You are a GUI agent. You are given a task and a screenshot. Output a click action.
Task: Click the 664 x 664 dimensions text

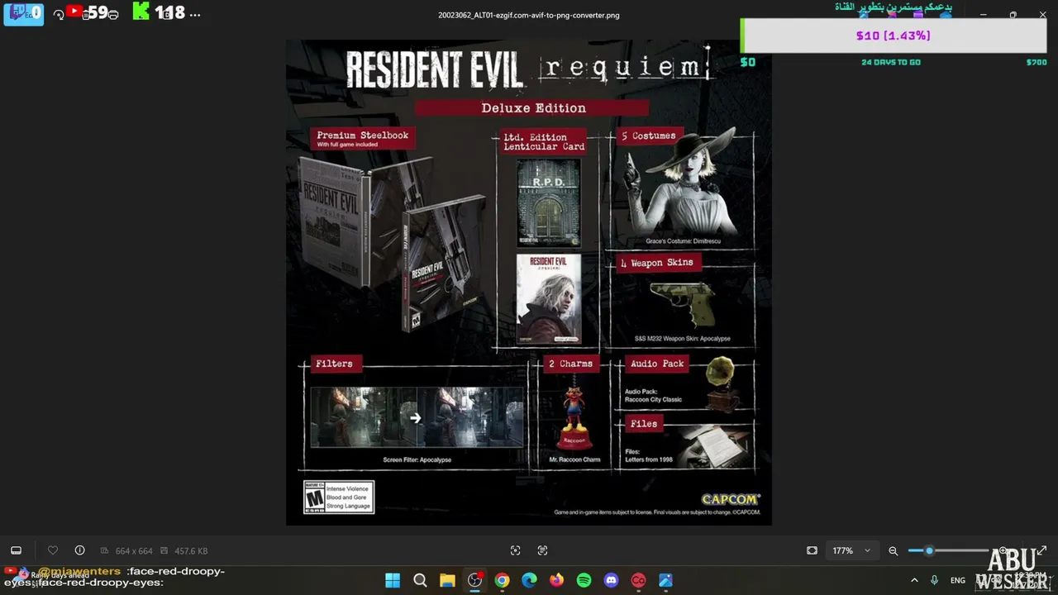tap(133, 551)
